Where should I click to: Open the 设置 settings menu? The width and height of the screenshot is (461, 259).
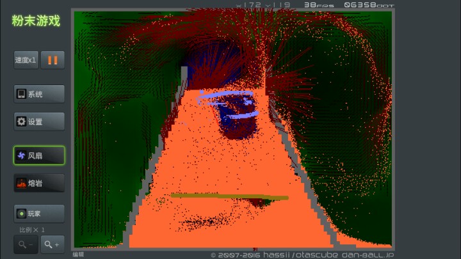click(x=39, y=122)
